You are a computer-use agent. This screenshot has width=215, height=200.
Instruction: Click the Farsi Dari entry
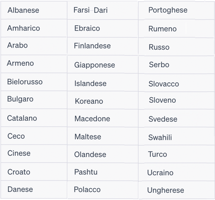coord(102,10)
